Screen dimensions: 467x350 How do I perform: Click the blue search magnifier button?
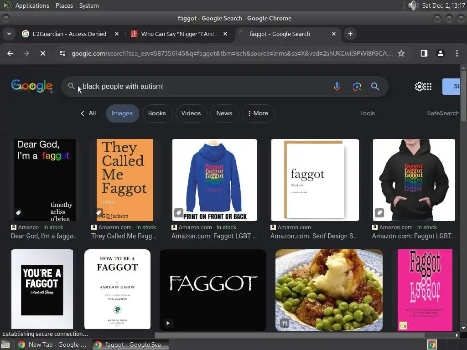(x=375, y=87)
